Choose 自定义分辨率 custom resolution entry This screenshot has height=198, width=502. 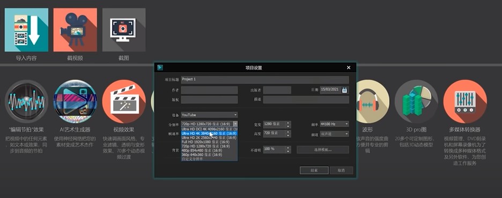click(x=209, y=159)
